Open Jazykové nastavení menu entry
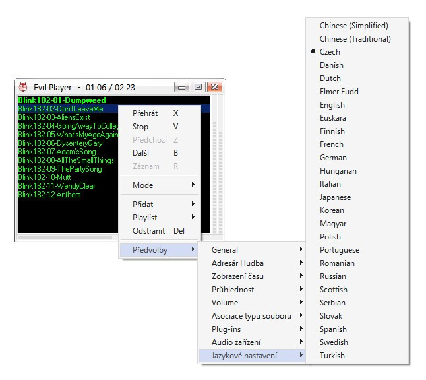Screen dimensions: 426x380 253,356
